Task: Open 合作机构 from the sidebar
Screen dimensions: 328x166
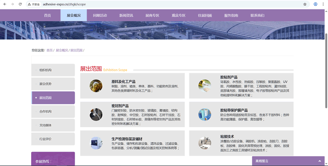Action: point(46,111)
